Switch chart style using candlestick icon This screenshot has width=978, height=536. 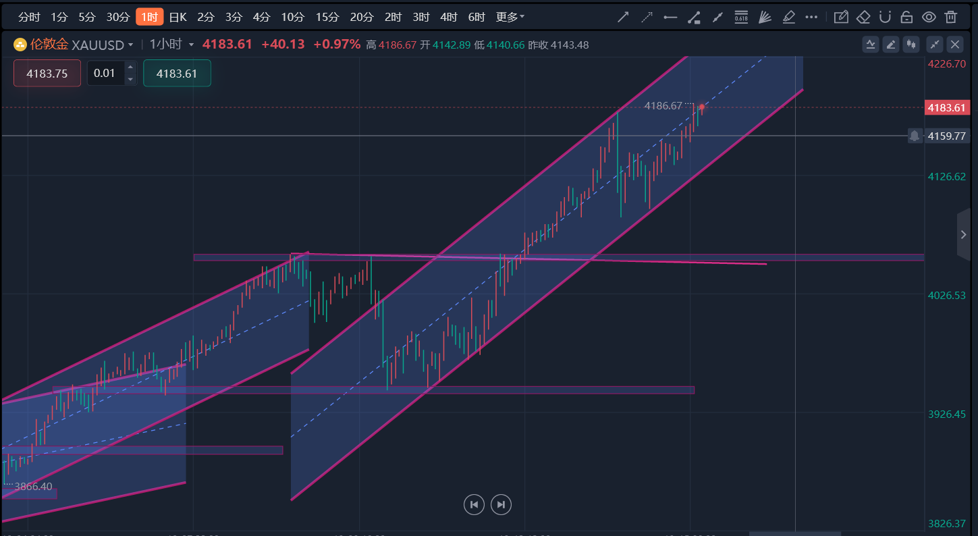pos(912,45)
